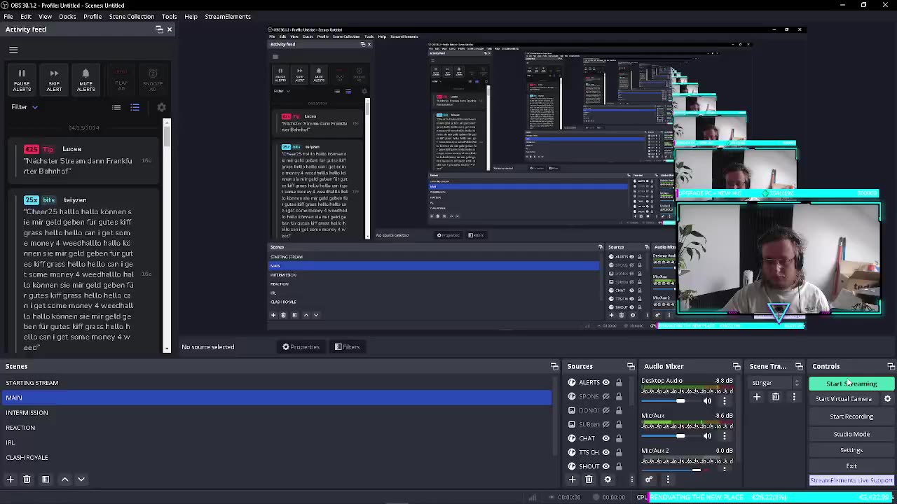The width and height of the screenshot is (897, 504).
Task: Undock the Activity feed panel
Action: (x=159, y=29)
